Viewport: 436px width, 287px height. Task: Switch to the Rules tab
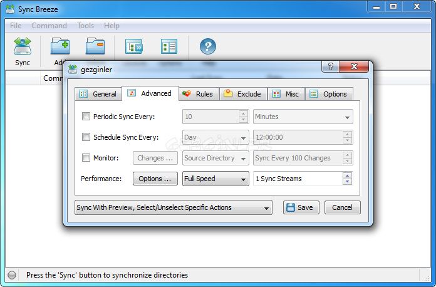199,94
